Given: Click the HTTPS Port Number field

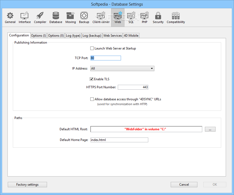Looking at the screenshot, I should pos(133,87).
